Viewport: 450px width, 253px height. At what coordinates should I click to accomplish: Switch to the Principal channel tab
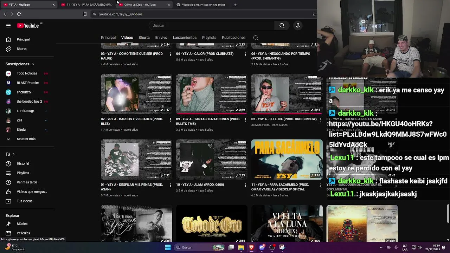108,38
